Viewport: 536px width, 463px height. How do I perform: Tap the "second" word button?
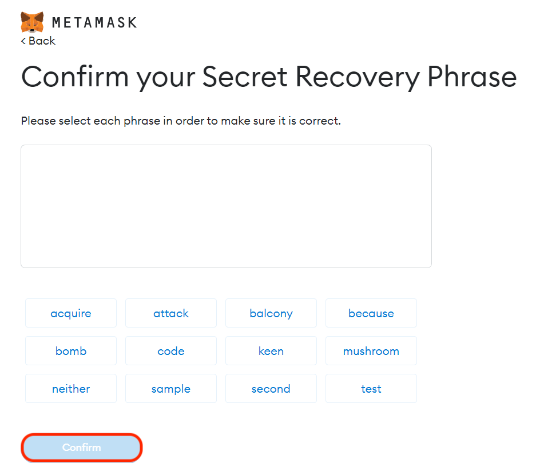(271, 389)
